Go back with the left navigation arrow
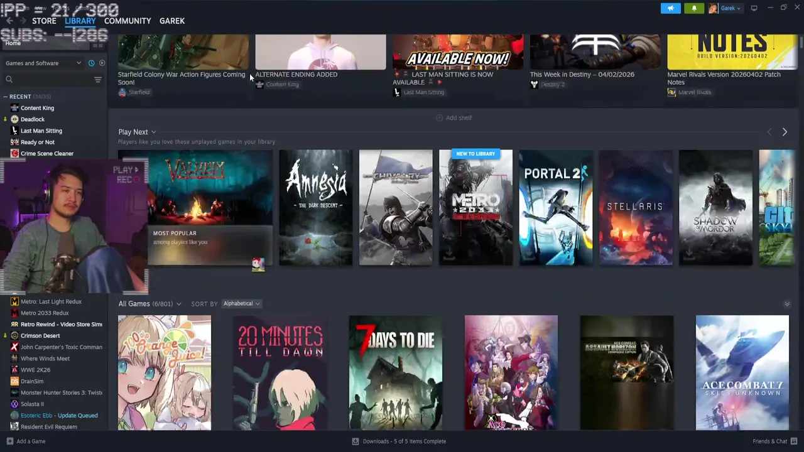Image resolution: width=804 pixels, height=452 pixels. click(x=9, y=21)
